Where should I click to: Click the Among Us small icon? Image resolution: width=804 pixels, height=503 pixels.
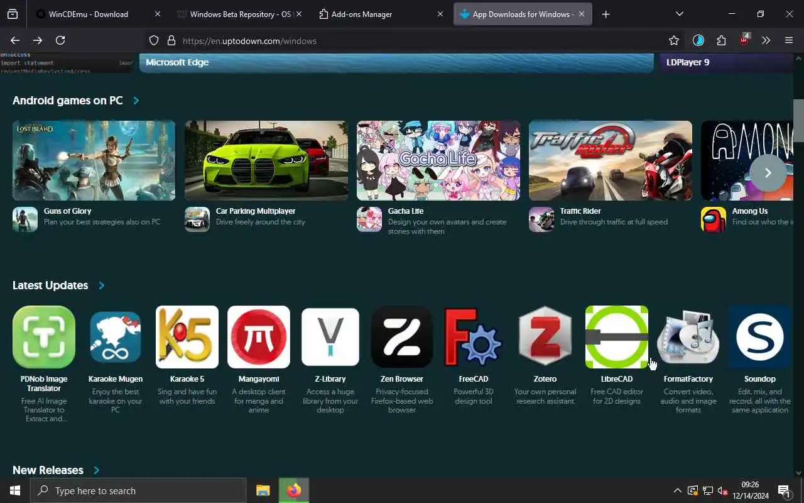pyautogui.click(x=714, y=219)
